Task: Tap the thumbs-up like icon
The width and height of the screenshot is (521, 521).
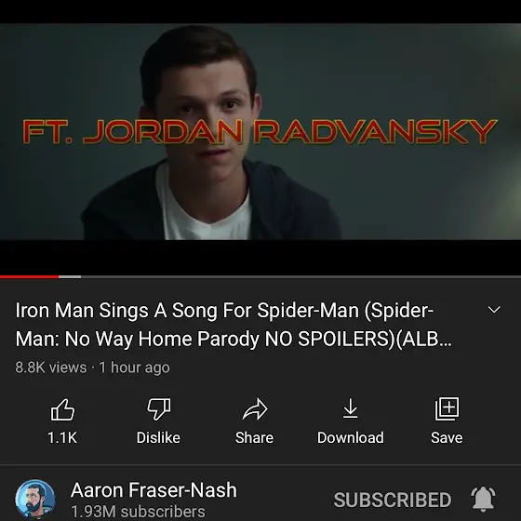Action: click(x=62, y=409)
